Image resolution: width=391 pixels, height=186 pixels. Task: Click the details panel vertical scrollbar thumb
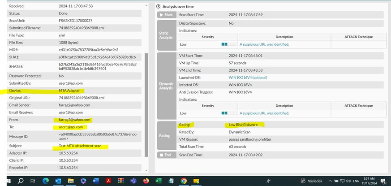[x=146, y=105]
